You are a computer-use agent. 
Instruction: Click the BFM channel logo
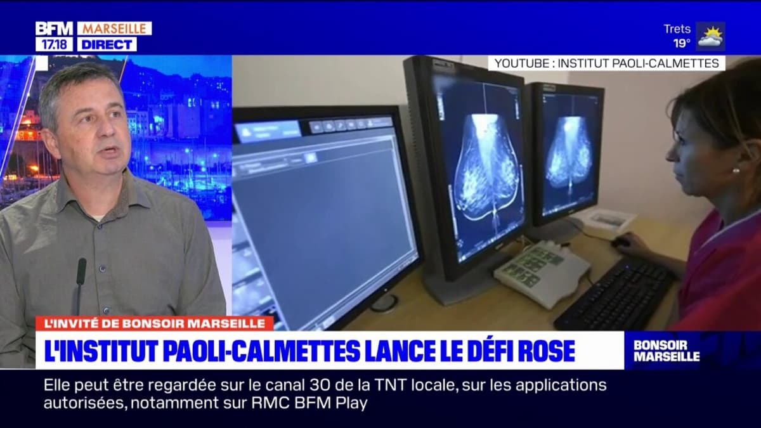pyautogui.click(x=55, y=29)
